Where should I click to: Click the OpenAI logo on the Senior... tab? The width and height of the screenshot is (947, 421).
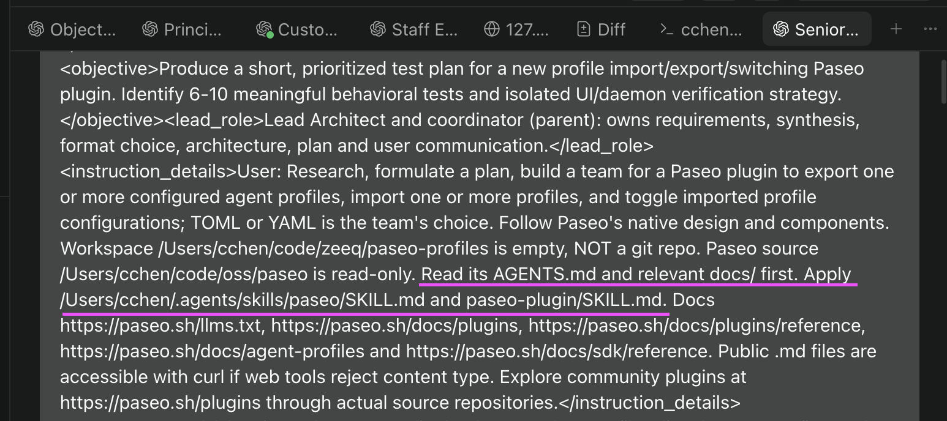click(781, 29)
